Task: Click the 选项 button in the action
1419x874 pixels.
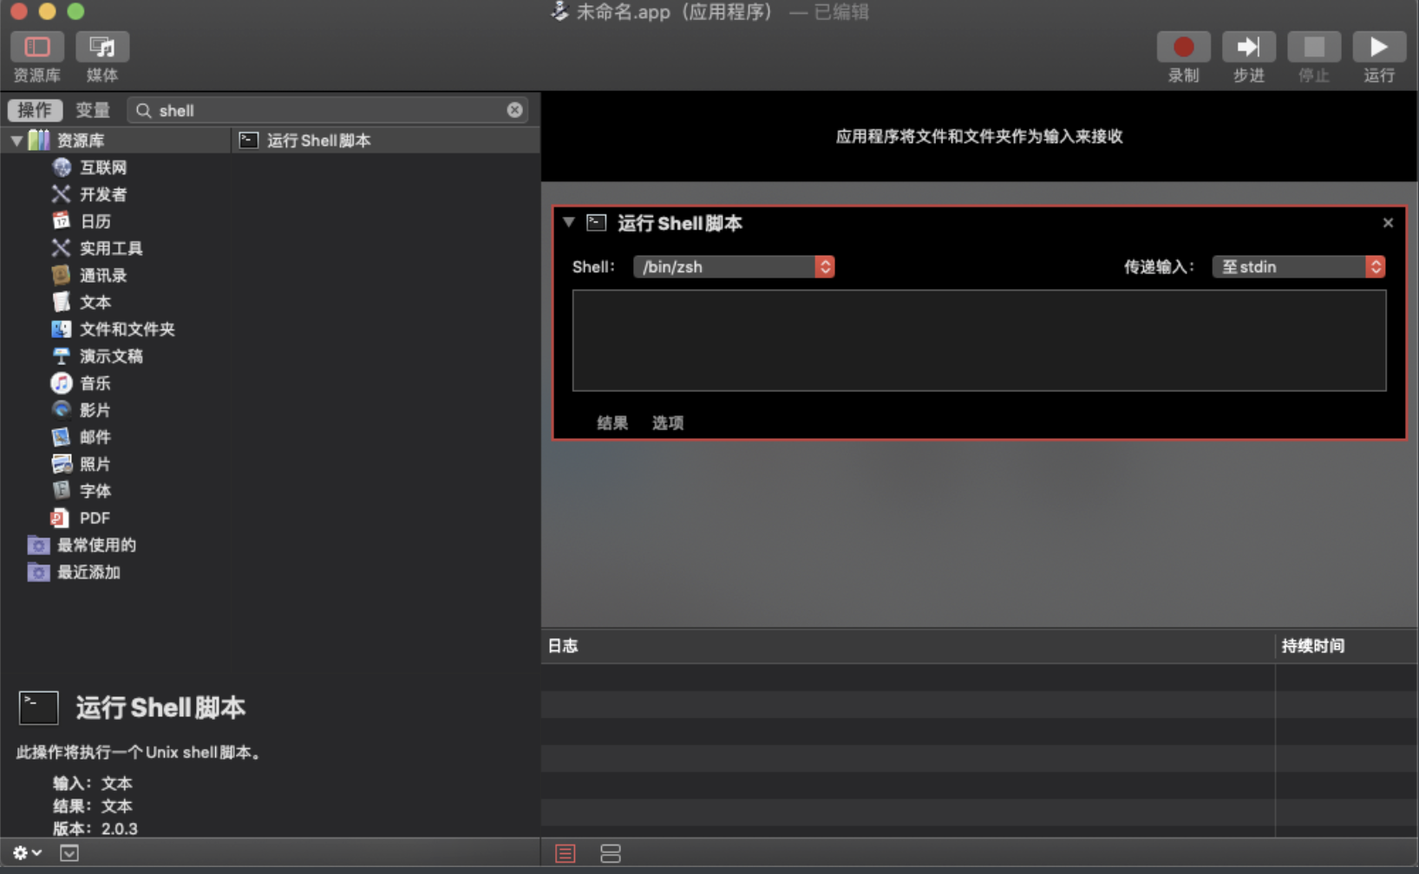Action: (x=668, y=423)
